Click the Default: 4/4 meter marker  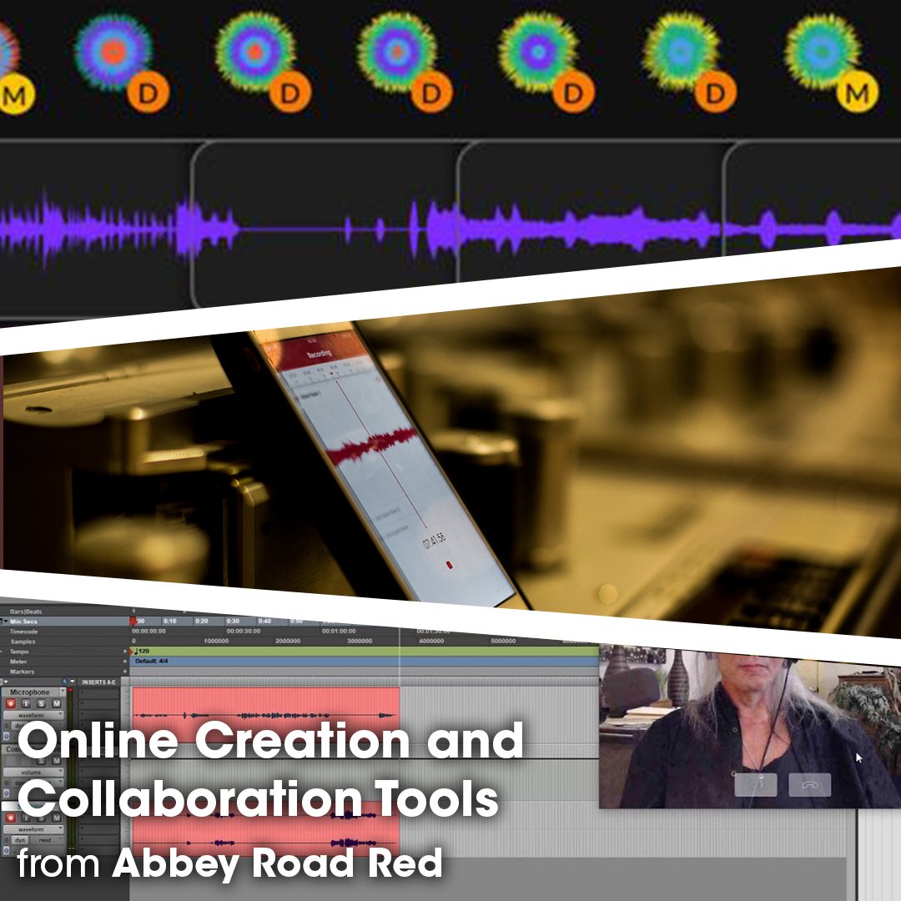[x=152, y=662]
